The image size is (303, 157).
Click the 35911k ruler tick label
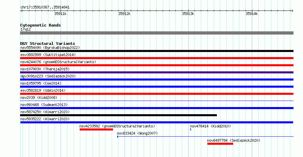(x=60, y=14)
